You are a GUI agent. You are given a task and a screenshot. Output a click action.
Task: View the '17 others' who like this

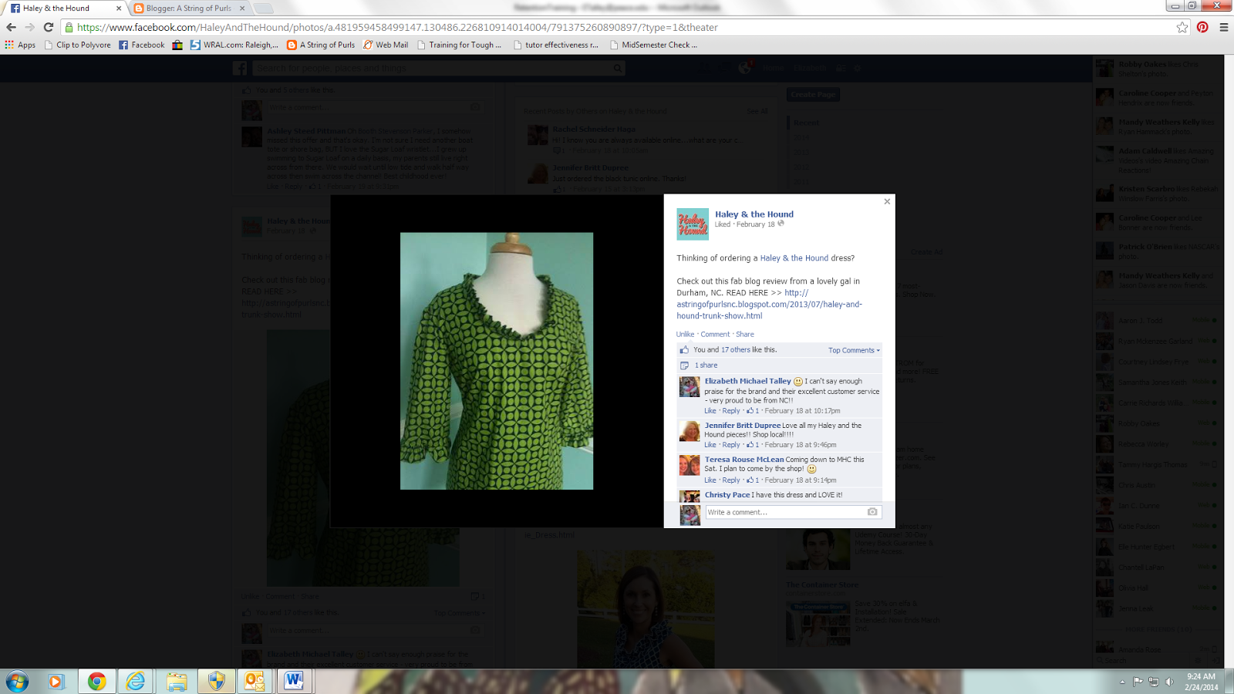pos(736,350)
